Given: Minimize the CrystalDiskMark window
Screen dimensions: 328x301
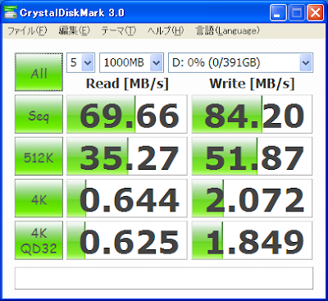Looking at the screenshot, I should pos(278,12).
